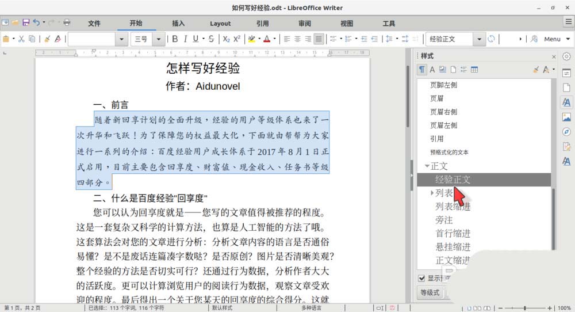This screenshot has width=575, height=312.
Task: Open the Gallery sidebar panel icon
Action: coord(566,117)
